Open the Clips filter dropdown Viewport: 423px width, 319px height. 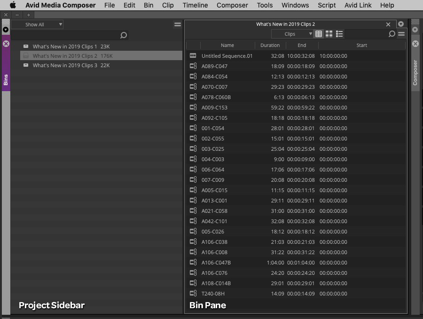click(x=292, y=34)
